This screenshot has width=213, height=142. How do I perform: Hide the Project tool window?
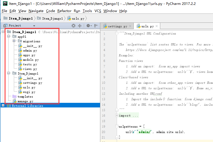tap(96, 26)
